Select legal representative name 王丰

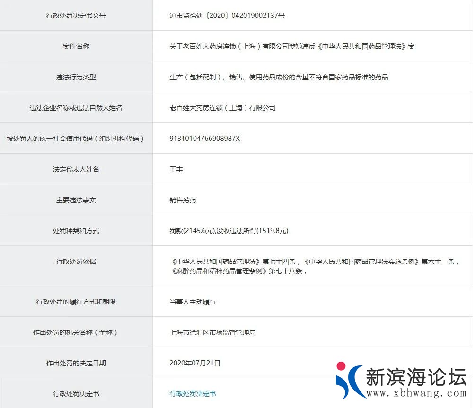[176, 169]
